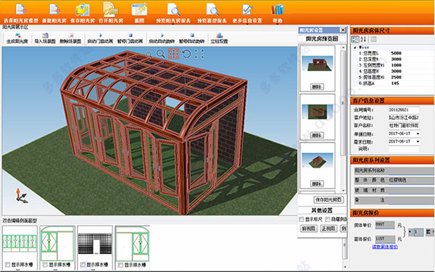Switch to 正视图 front view
Viewport: 435px width, 272px height.
[328, 228]
